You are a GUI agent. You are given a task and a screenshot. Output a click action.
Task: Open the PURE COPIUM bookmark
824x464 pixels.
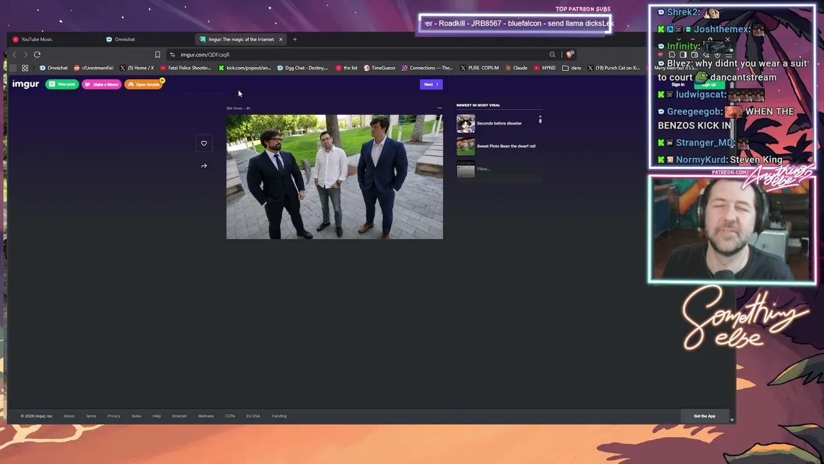479,68
